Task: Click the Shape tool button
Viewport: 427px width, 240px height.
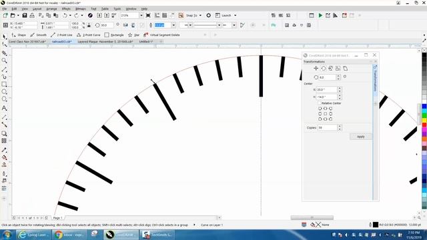Action: (x=19, y=35)
